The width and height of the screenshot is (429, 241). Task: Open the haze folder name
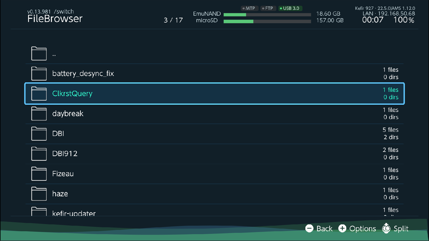(x=60, y=194)
